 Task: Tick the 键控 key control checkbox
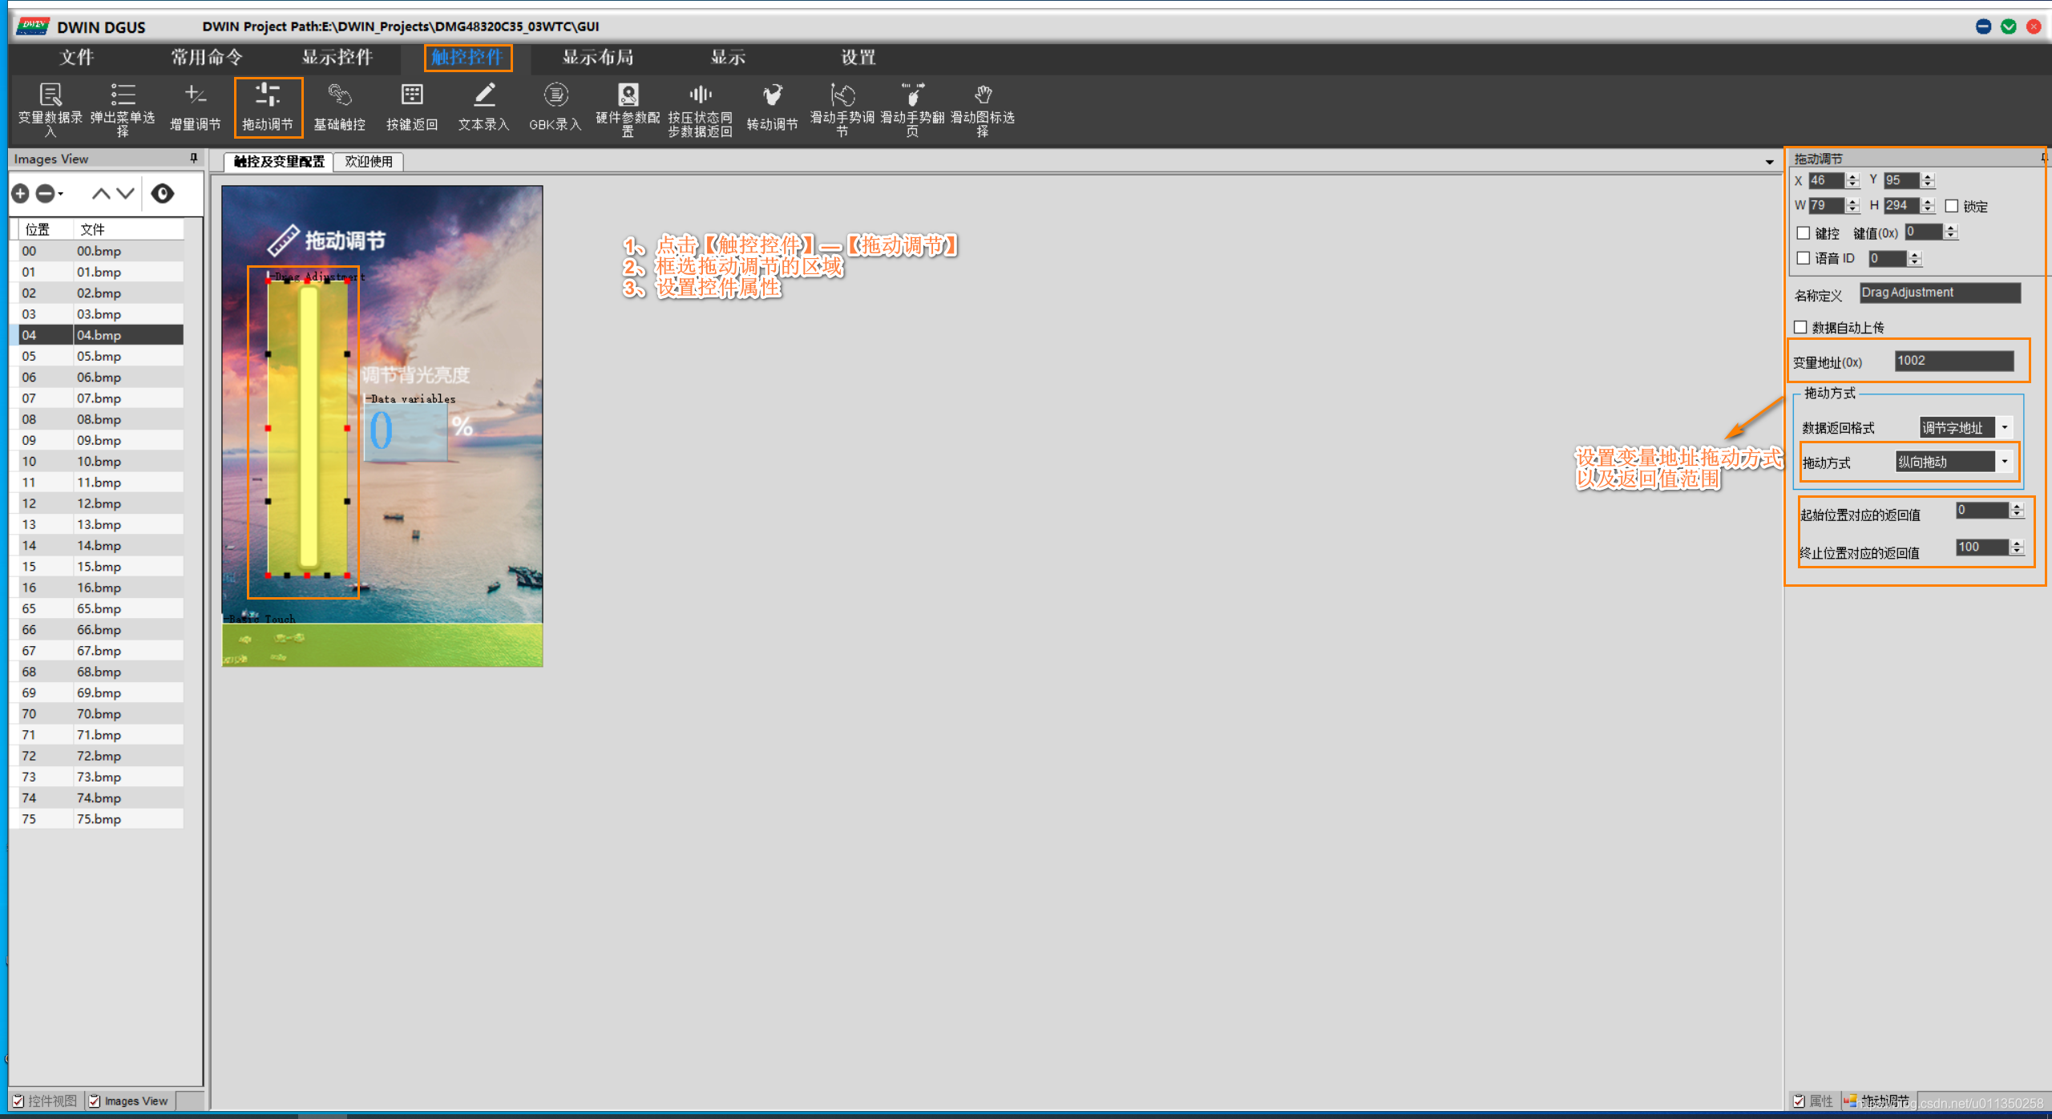pos(1804,233)
